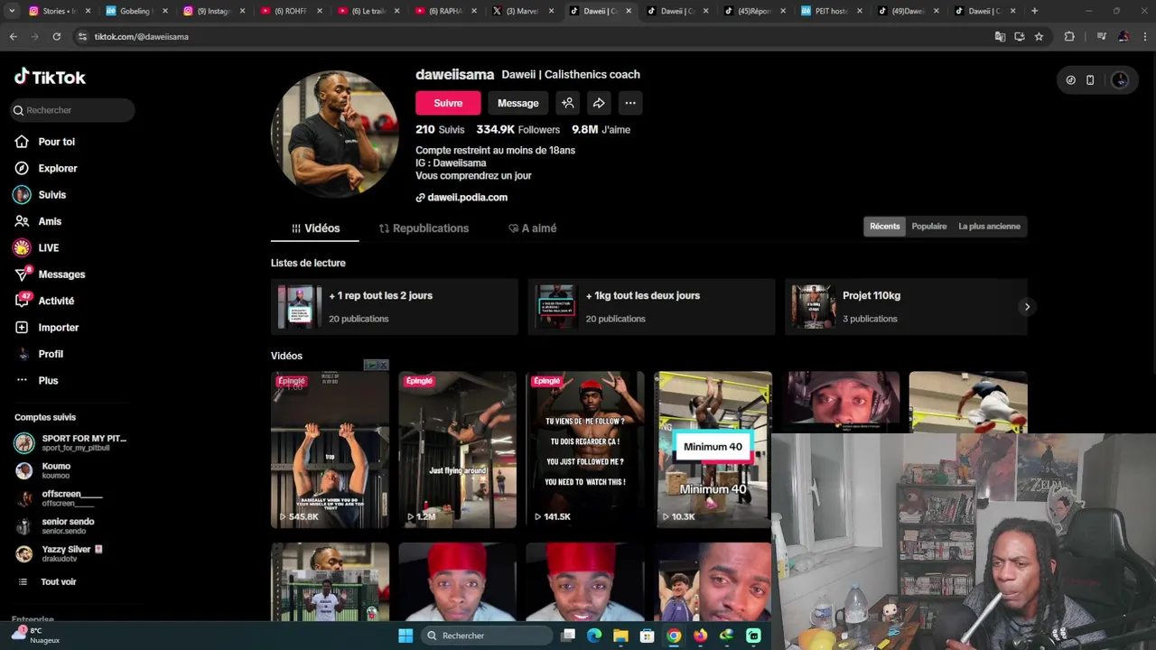Viewport: 1156px width, 650px height.
Task: Select La plus ancienne sort option
Action: tap(989, 227)
